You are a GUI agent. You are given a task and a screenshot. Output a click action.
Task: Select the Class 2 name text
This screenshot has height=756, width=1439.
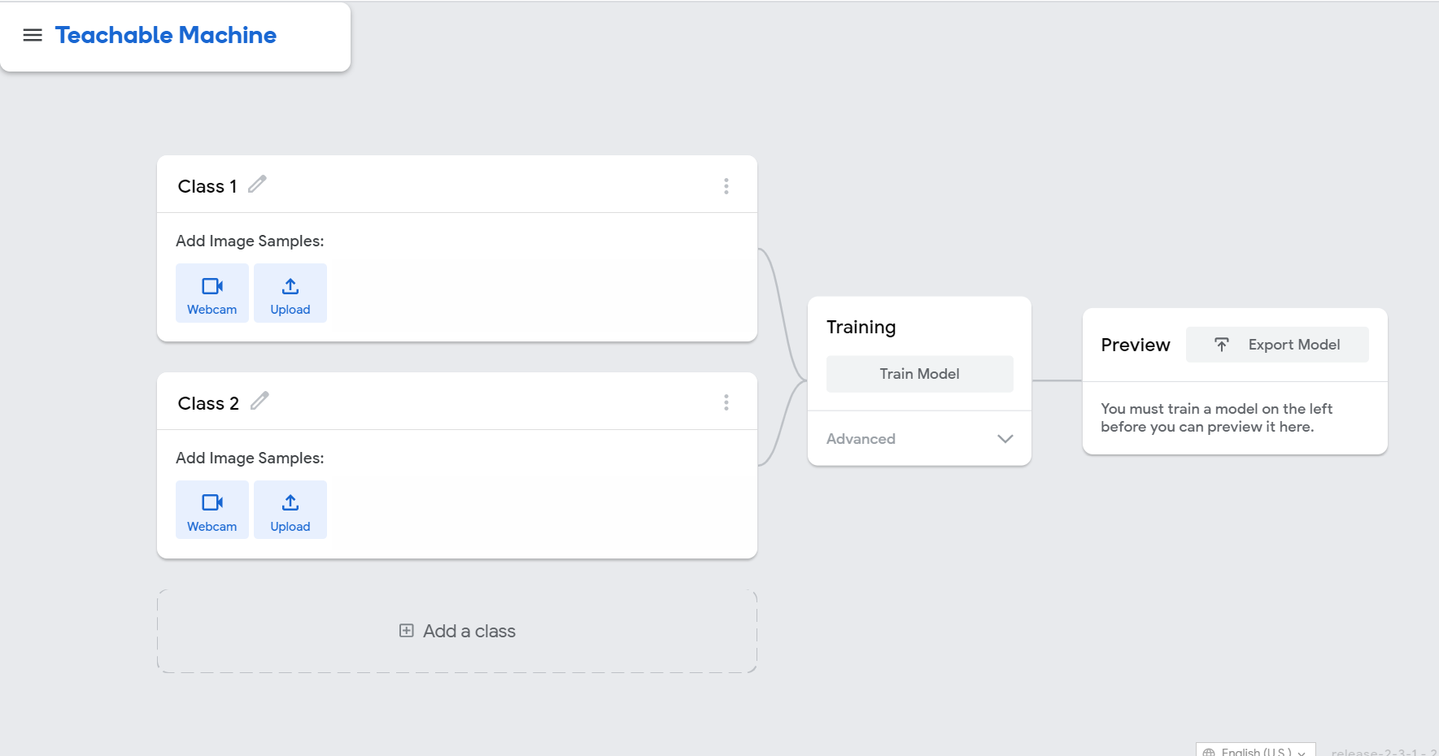[208, 403]
